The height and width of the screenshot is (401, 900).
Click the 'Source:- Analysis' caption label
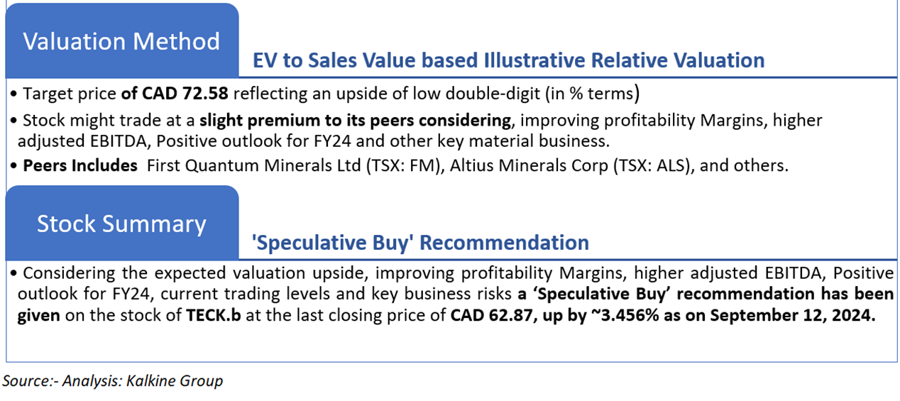(x=62, y=381)
